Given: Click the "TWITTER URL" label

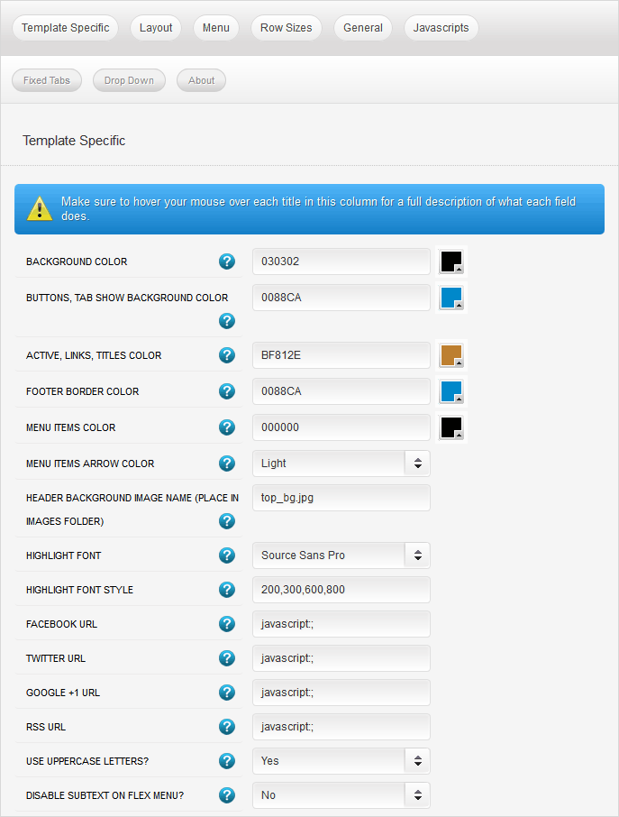Looking at the screenshot, I should [56, 658].
